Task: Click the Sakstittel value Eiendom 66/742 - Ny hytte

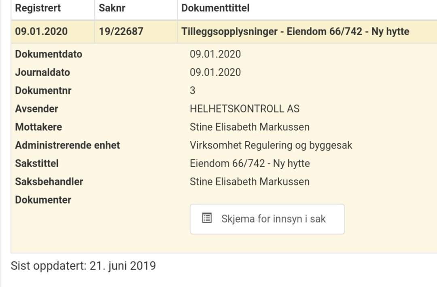Action: tap(250, 164)
